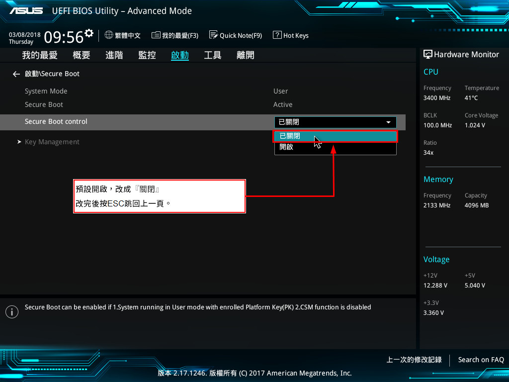
Task: Click the version 2.17.1246 copyright line
Action: click(x=254, y=373)
